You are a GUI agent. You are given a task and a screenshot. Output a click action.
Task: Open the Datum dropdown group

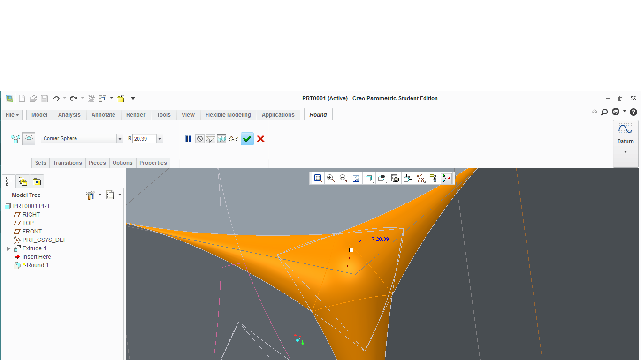[x=626, y=143]
